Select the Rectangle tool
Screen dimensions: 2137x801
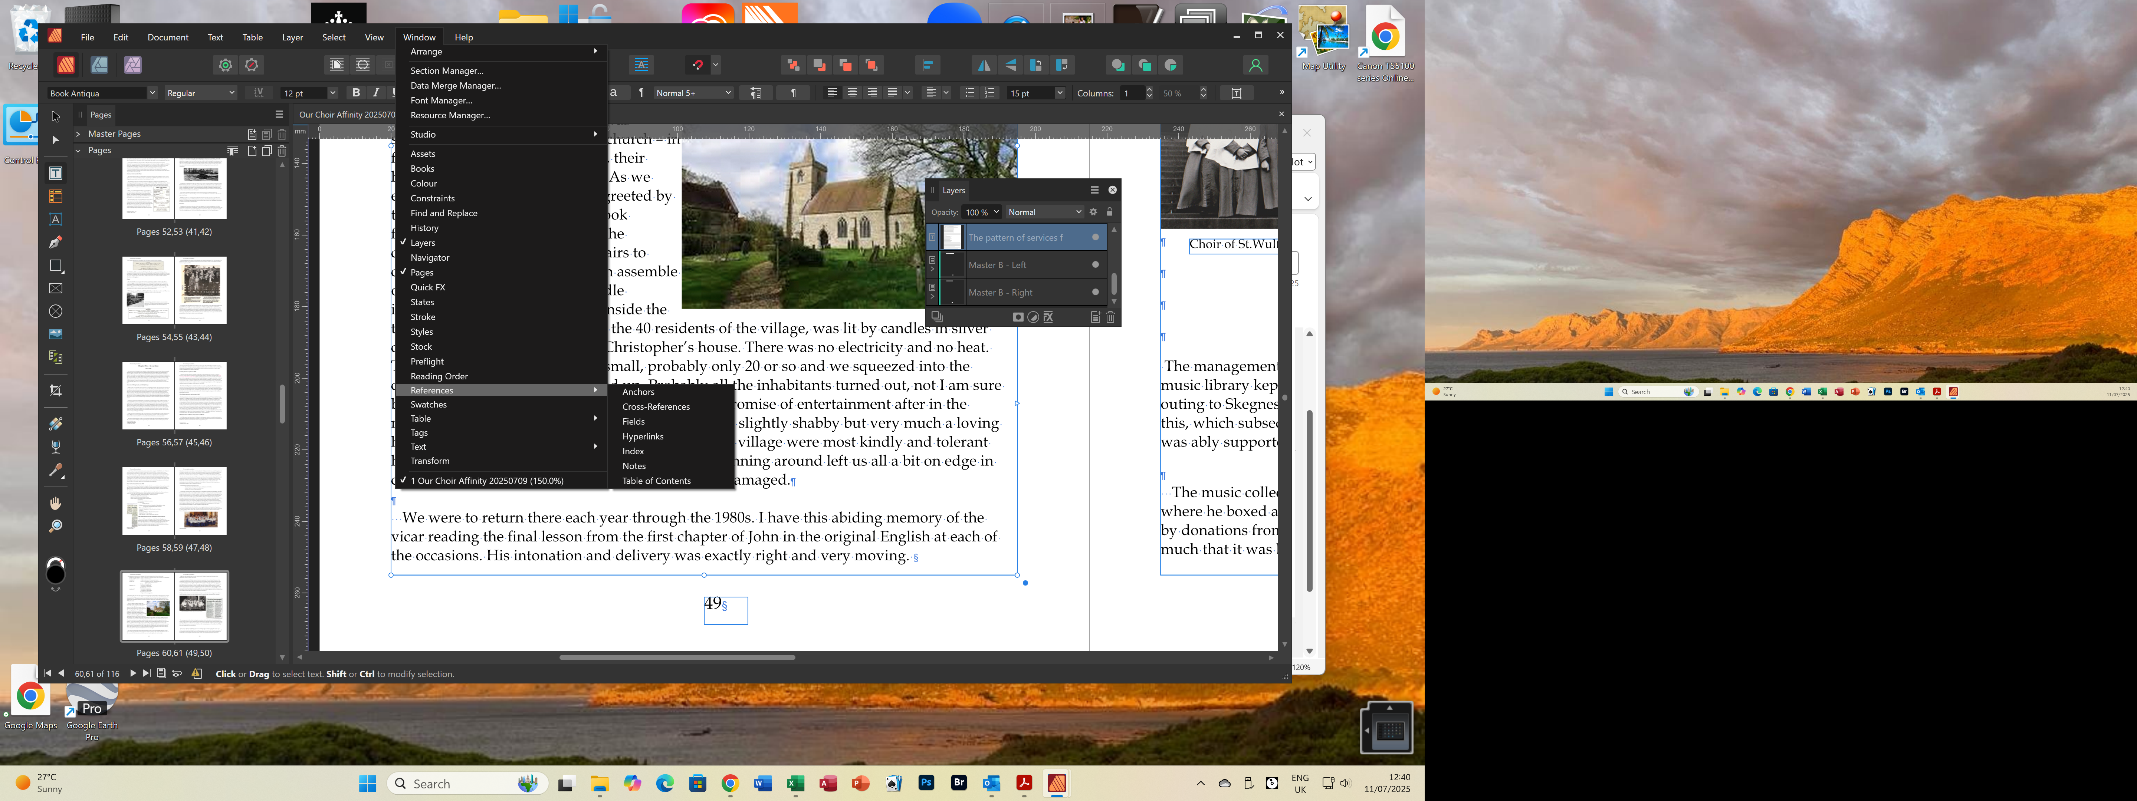tap(56, 266)
